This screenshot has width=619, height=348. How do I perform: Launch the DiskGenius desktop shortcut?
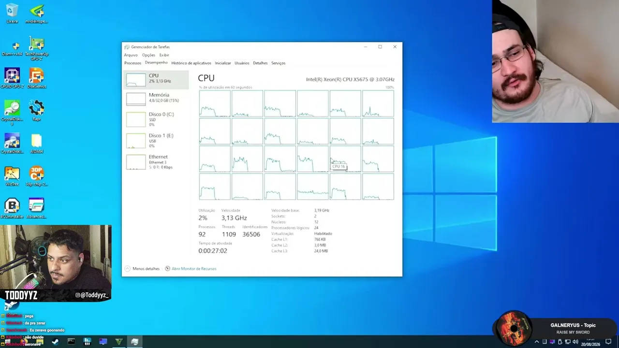tap(37, 78)
